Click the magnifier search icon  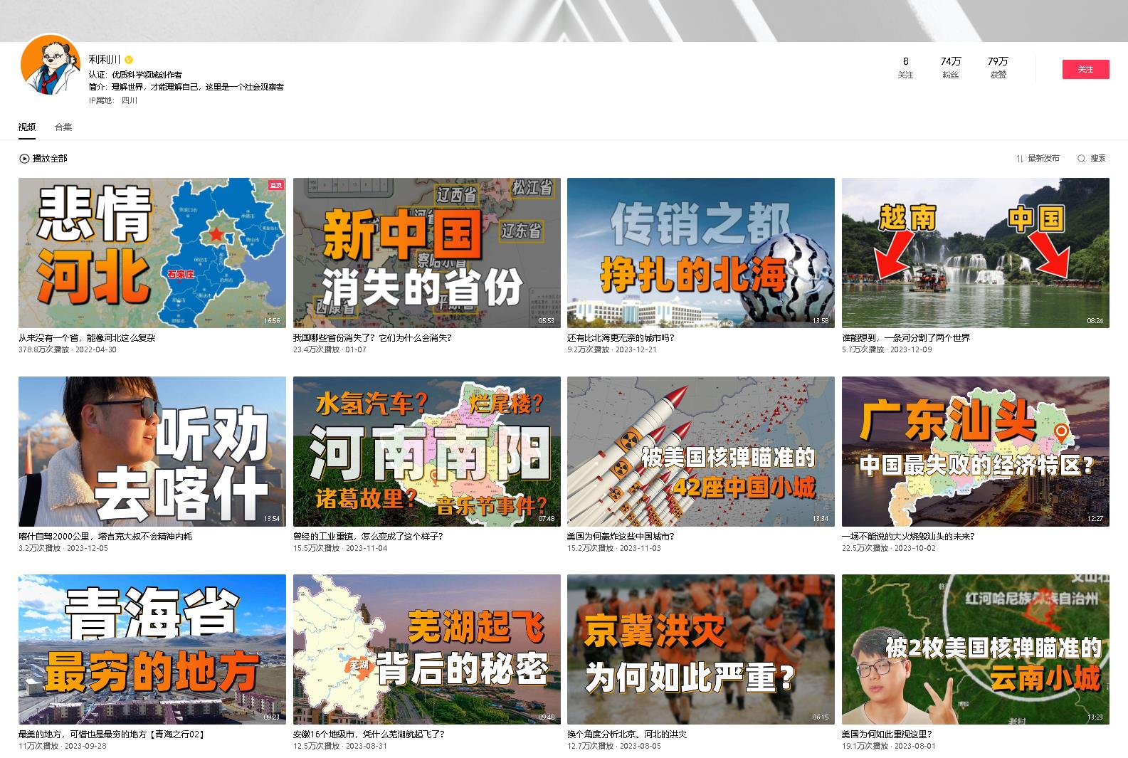pos(1081,159)
